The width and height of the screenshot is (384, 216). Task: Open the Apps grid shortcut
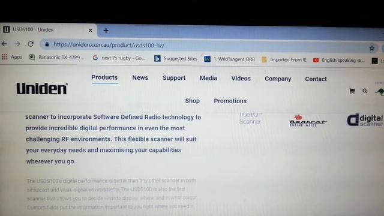click(12, 57)
